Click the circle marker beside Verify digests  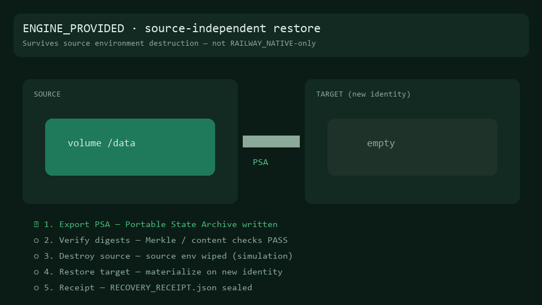(x=36, y=241)
